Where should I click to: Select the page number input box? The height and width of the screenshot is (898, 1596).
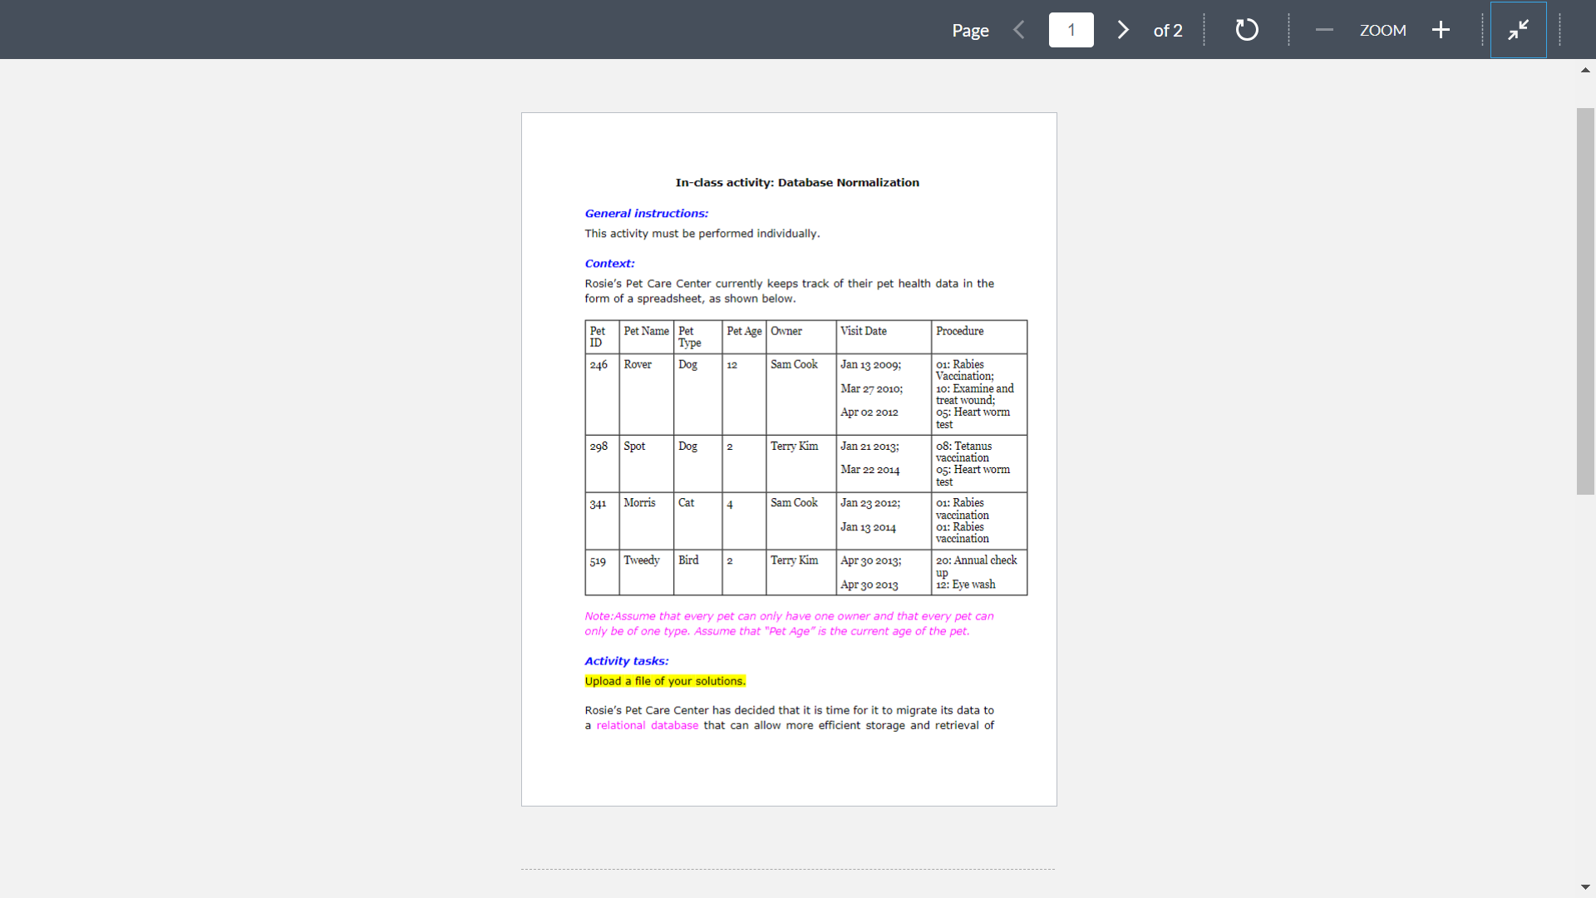pos(1071,30)
